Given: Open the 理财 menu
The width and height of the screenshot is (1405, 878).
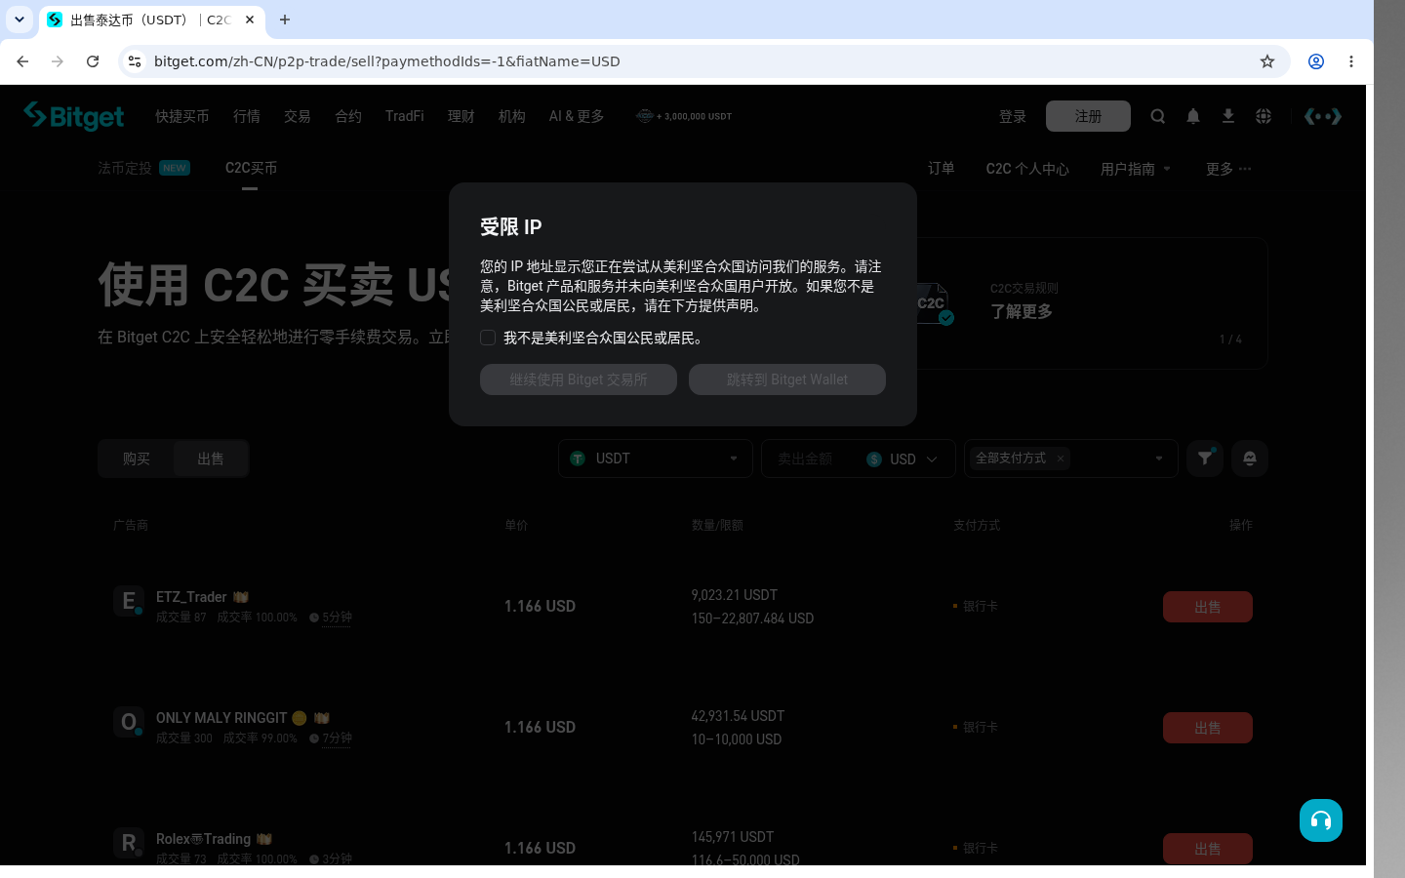Looking at the screenshot, I should click(462, 116).
